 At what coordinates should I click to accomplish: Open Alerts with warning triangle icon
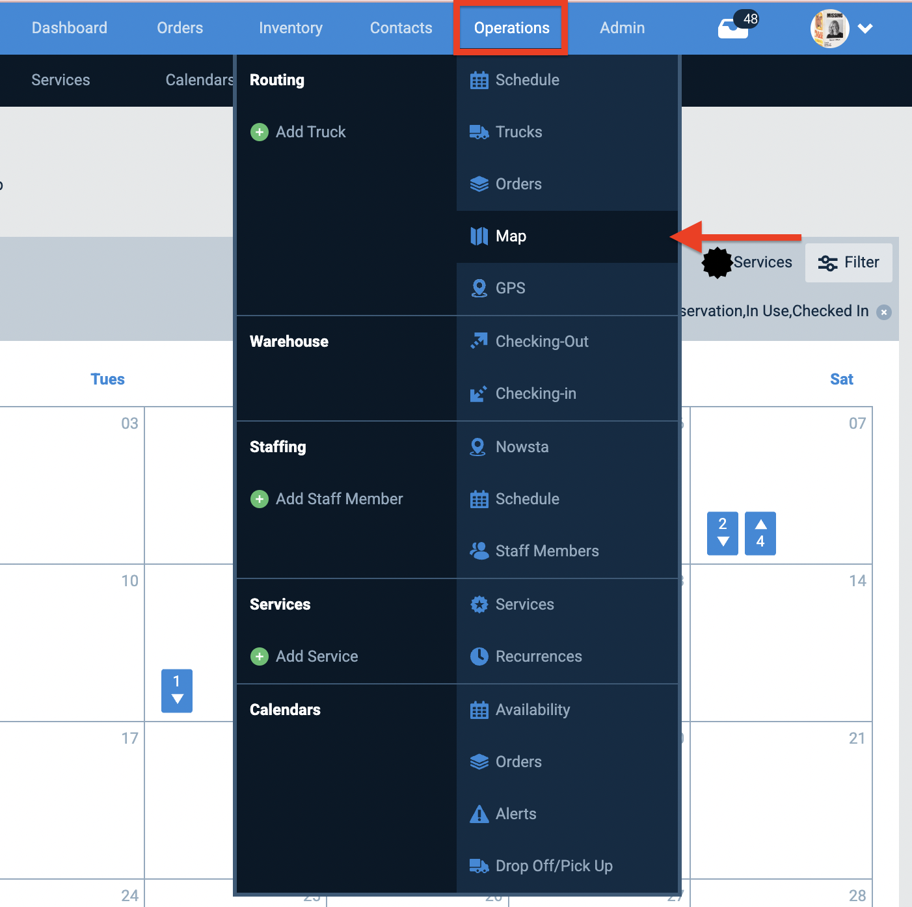coord(479,813)
